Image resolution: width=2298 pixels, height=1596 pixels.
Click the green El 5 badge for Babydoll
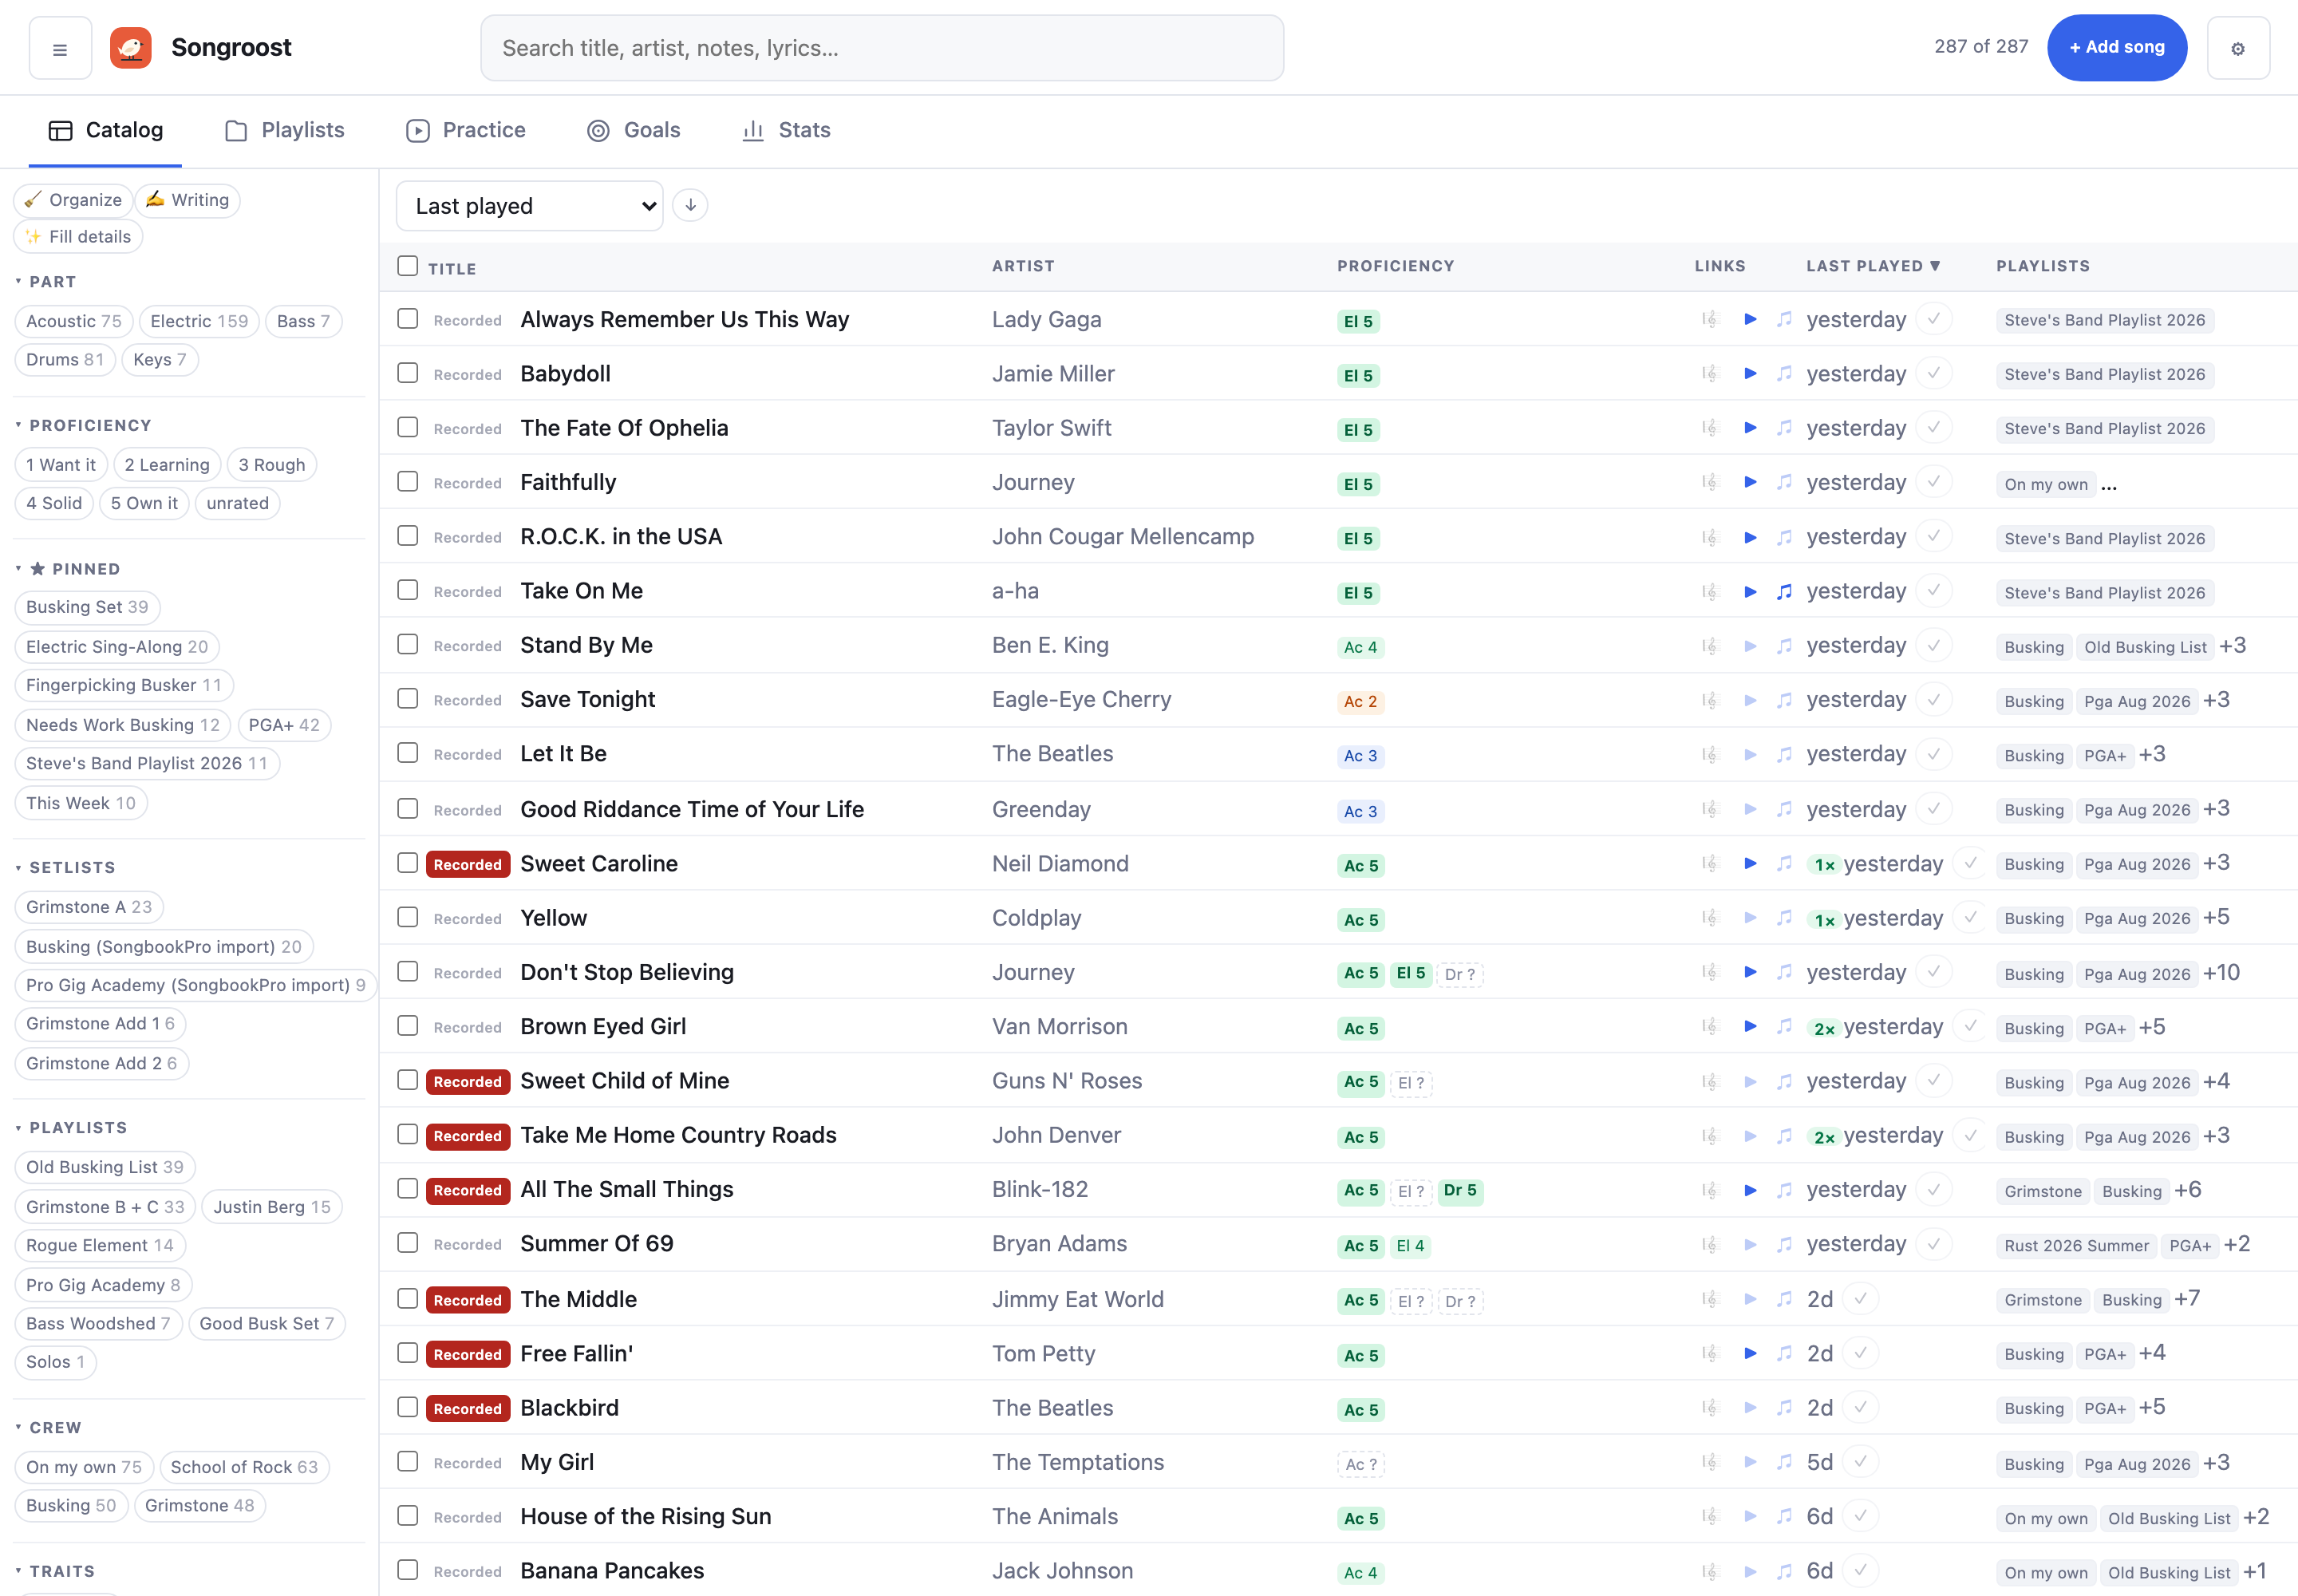pyautogui.click(x=1358, y=376)
